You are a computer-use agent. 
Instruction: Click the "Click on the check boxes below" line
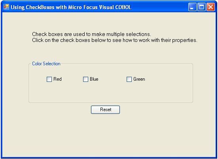click(115, 40)
